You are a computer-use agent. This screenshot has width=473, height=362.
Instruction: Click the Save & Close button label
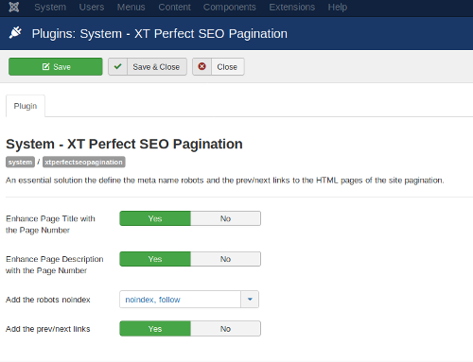156,67
